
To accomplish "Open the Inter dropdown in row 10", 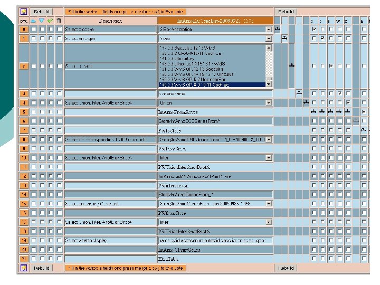I will coord(269,158).
